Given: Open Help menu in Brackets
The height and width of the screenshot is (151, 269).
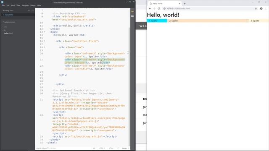Looking at the screenshot, I should coord(39,5).
